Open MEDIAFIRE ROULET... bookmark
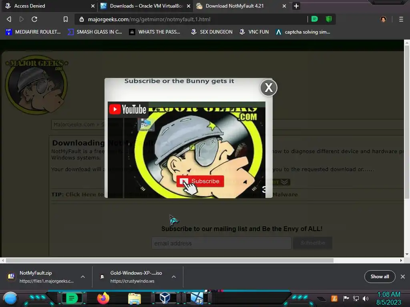The image size is (410, 307). [33, 32]
